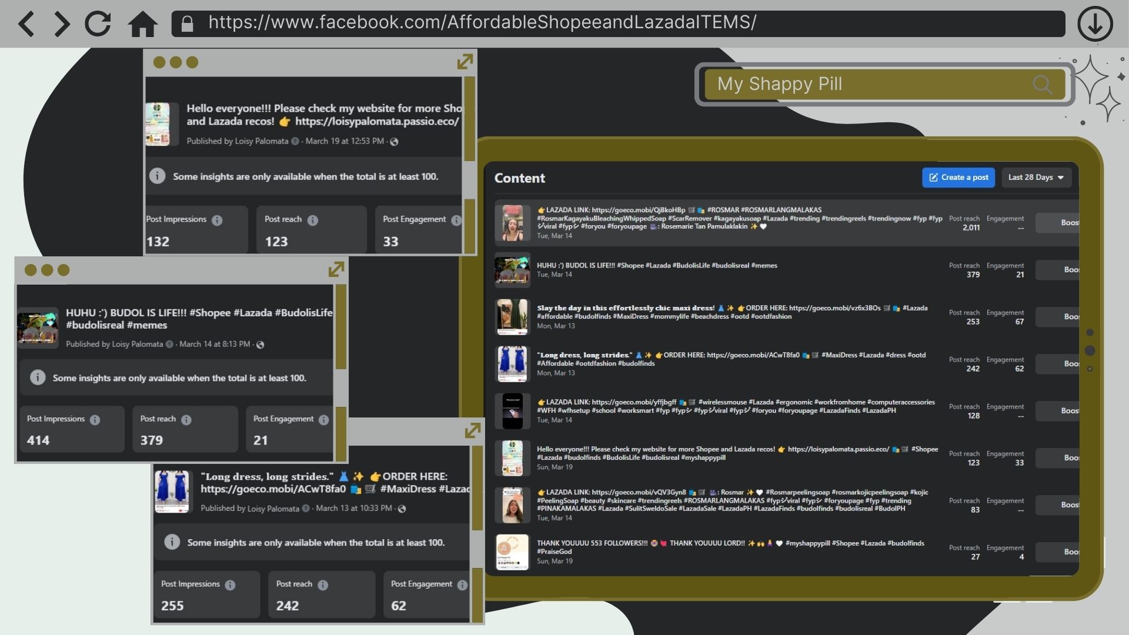This screenshot has height=635, width=1129.
Task: Click the info icon next to Post reach 379
Action: 186,420
